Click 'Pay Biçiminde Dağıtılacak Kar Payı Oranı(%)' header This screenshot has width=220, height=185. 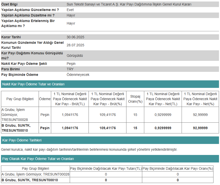178,169
